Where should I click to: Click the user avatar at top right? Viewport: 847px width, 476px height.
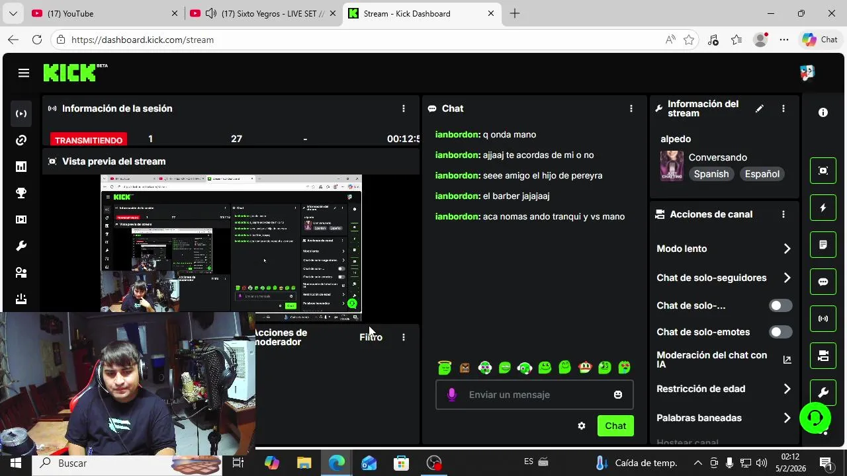tap(807, 73)
